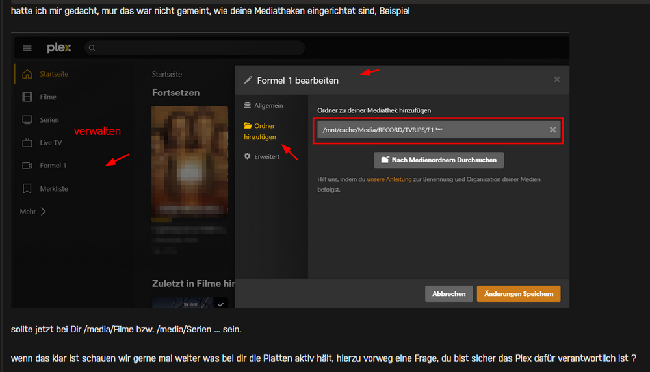The width and height of the screenshot is (650, 372).
Task: Open the unsere Anleitung link
Action: [x=389, y=179]
